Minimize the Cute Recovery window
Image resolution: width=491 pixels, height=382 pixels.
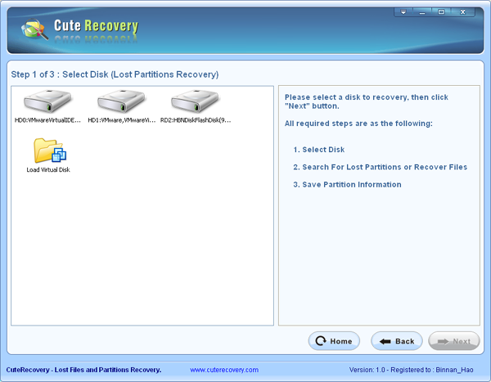point(422,12)
